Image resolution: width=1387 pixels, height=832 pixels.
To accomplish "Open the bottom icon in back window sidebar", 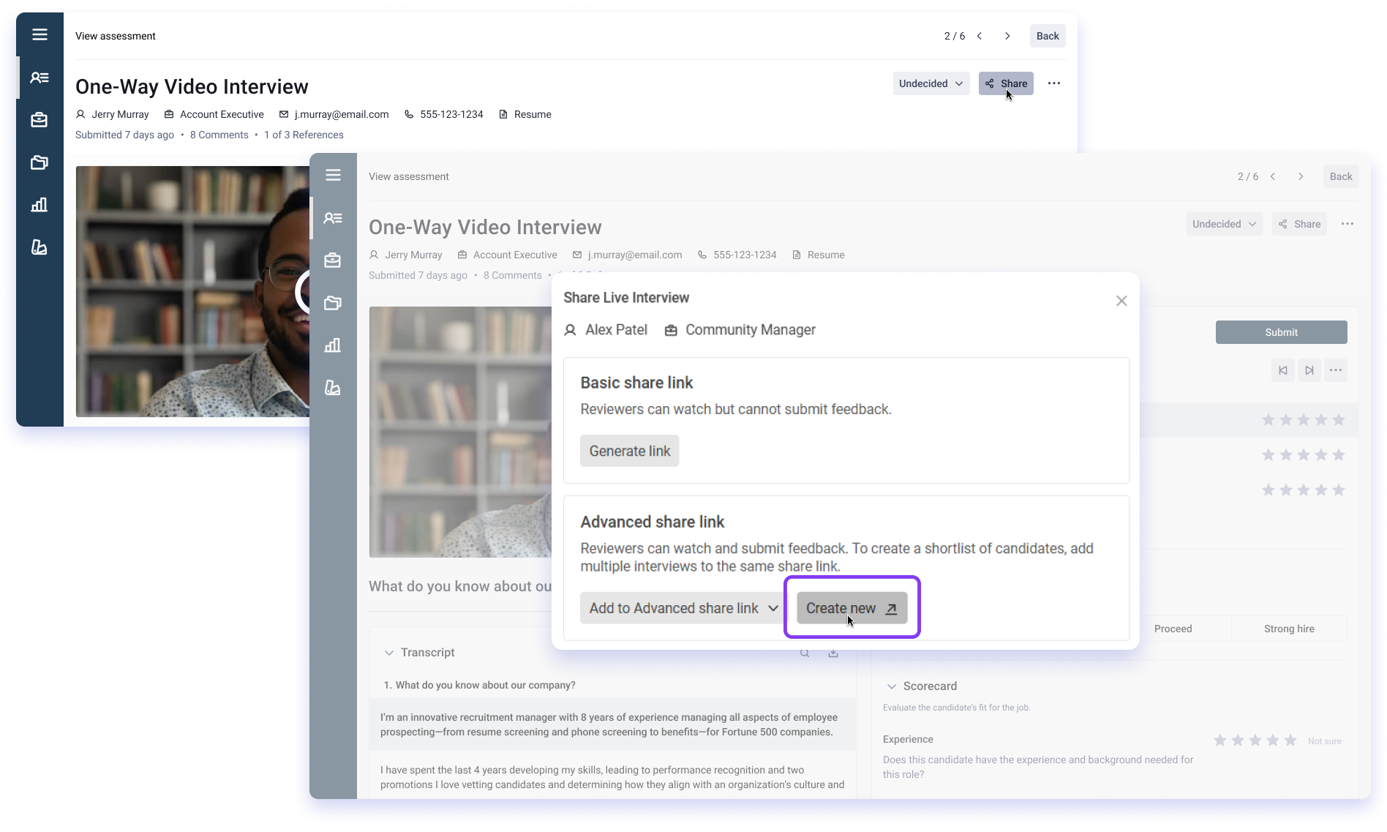I will pos(40,247).
